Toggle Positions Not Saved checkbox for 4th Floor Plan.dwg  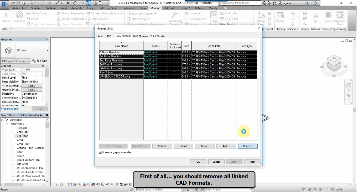175,69
